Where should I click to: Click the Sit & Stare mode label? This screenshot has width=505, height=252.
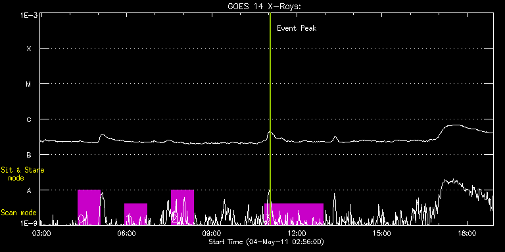tap(22, 174)
